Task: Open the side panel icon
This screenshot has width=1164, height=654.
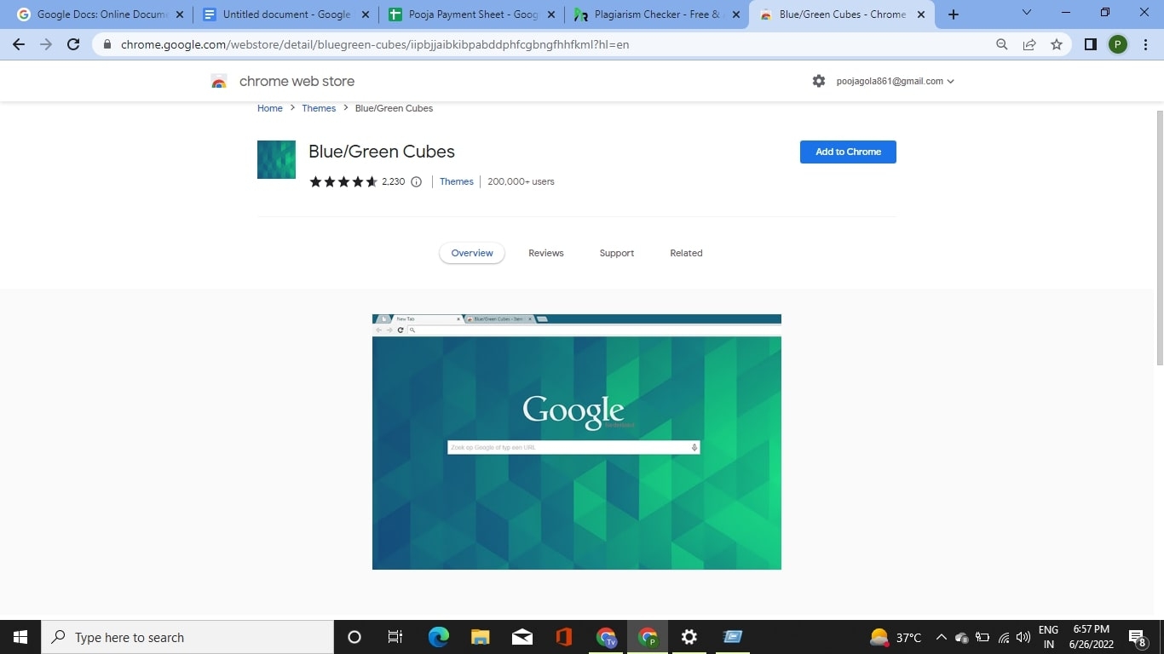Action: (x=1090, y=44)
